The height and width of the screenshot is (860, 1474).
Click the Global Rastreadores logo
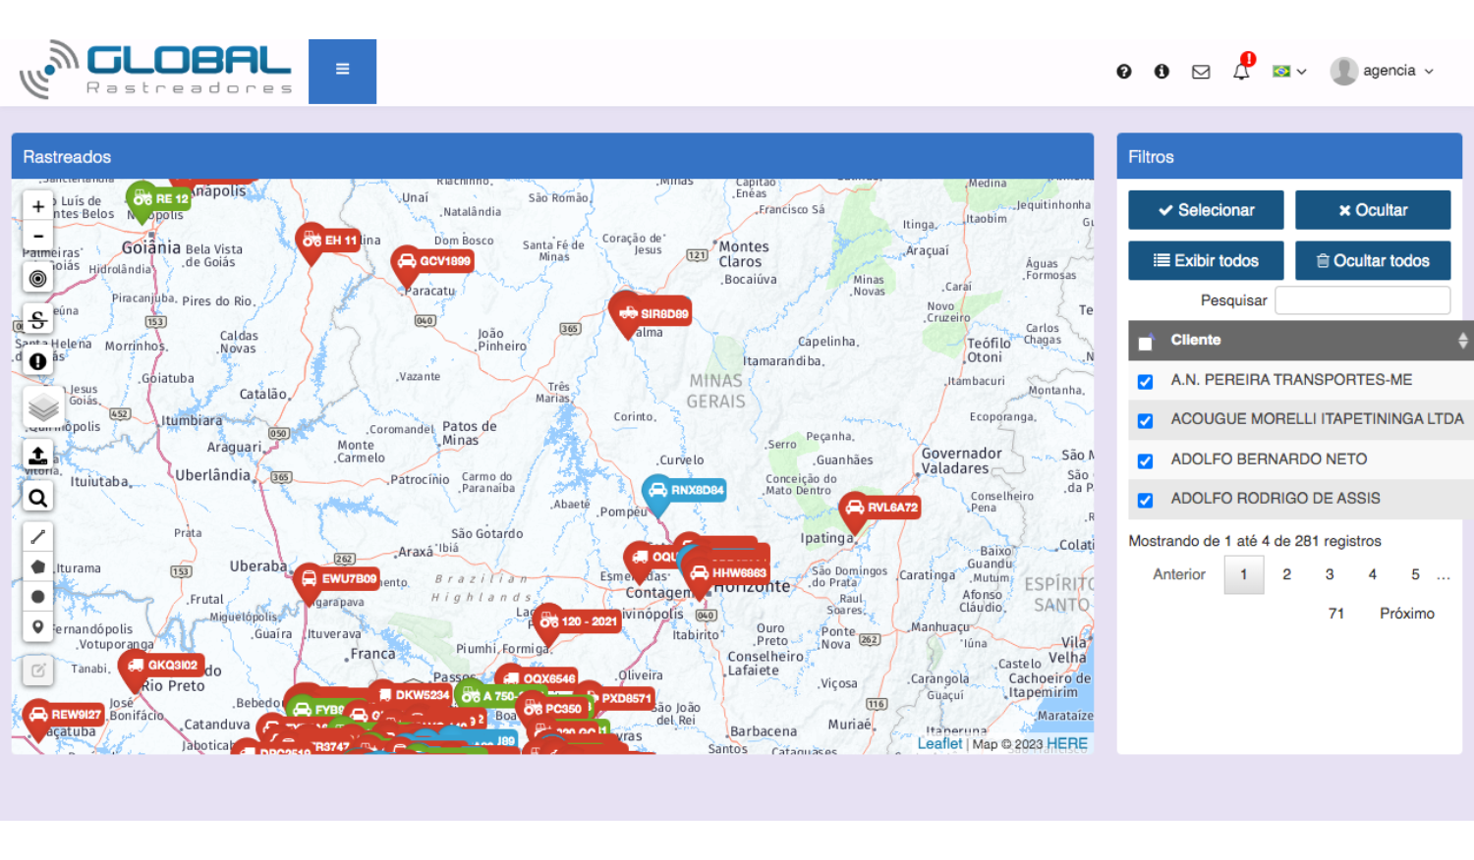(156, 71)
